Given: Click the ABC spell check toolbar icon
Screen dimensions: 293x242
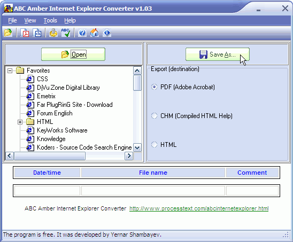Looking at the screenshot, I should [x=66, y=33].
